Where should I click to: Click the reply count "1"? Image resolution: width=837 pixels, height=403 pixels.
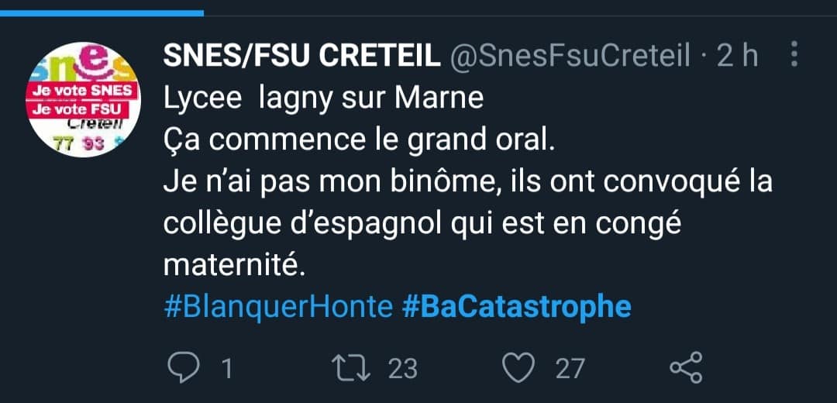point(227,368)
